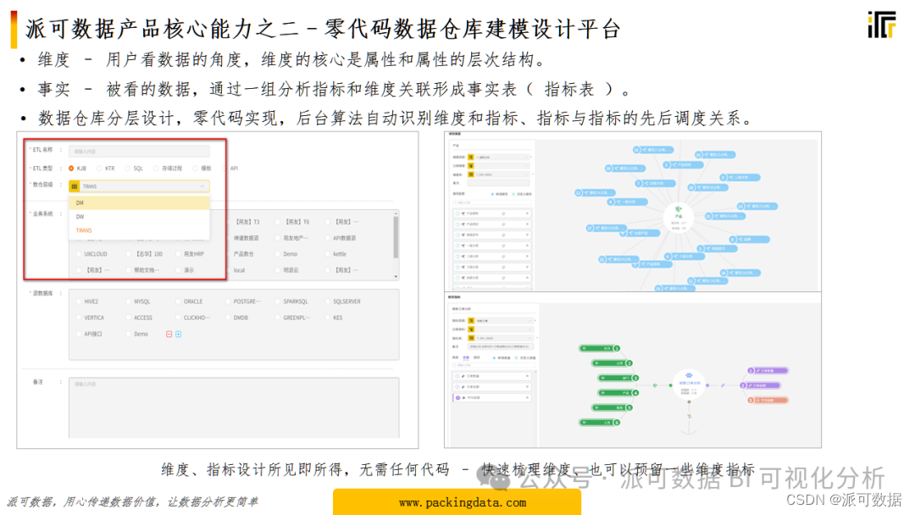Choose TRANS option in the layer list

coord(139,230)
